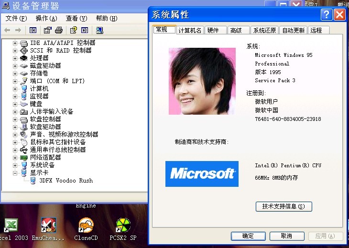Click the 取消 button
Screen dimensions: 349x248
(x=287, y=236)
